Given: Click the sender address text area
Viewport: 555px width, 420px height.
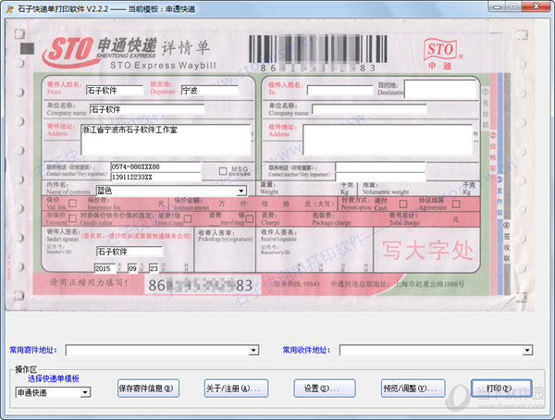Looking at the screenshot, I should [166, 140].
